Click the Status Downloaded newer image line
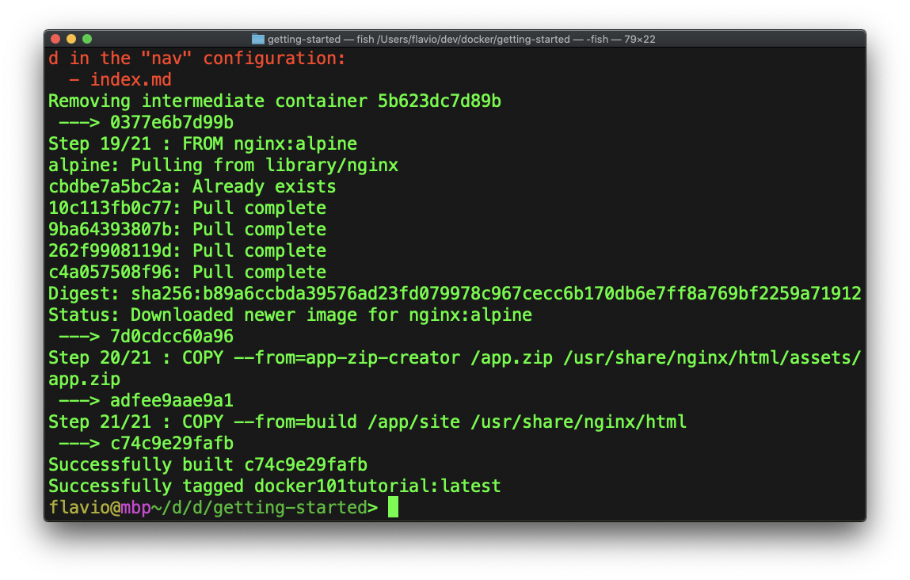 (x=290, y=315)
